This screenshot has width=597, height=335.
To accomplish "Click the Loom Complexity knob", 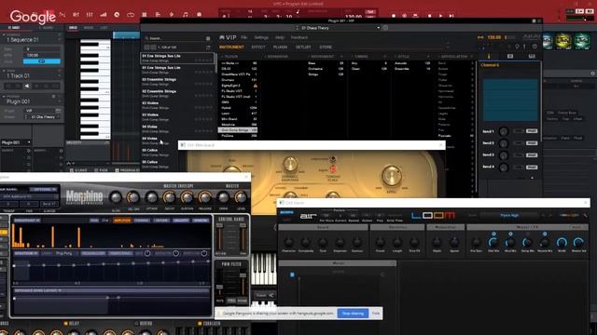I will pos(305,242).
